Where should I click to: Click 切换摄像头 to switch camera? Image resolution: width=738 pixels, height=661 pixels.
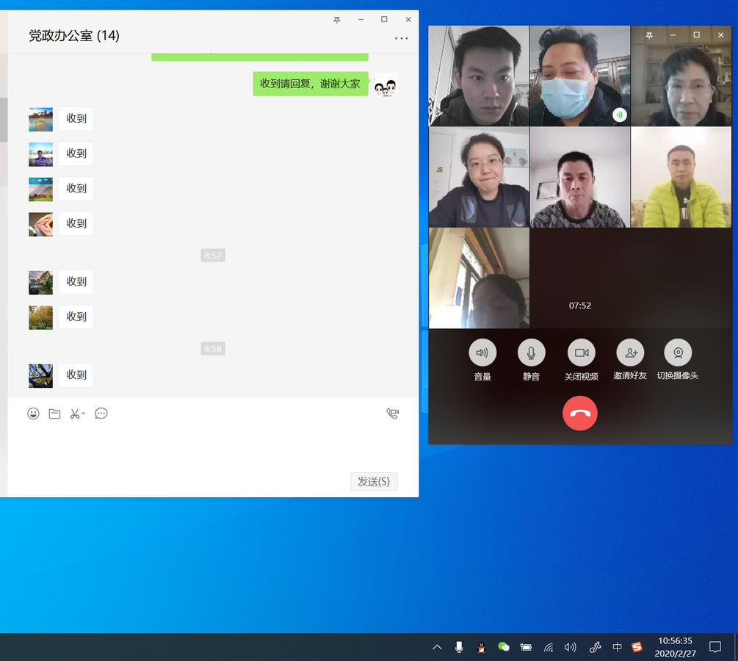point(678,352)
